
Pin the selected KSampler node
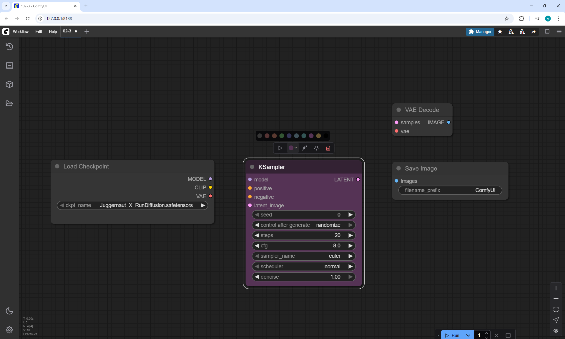[316, 148]
